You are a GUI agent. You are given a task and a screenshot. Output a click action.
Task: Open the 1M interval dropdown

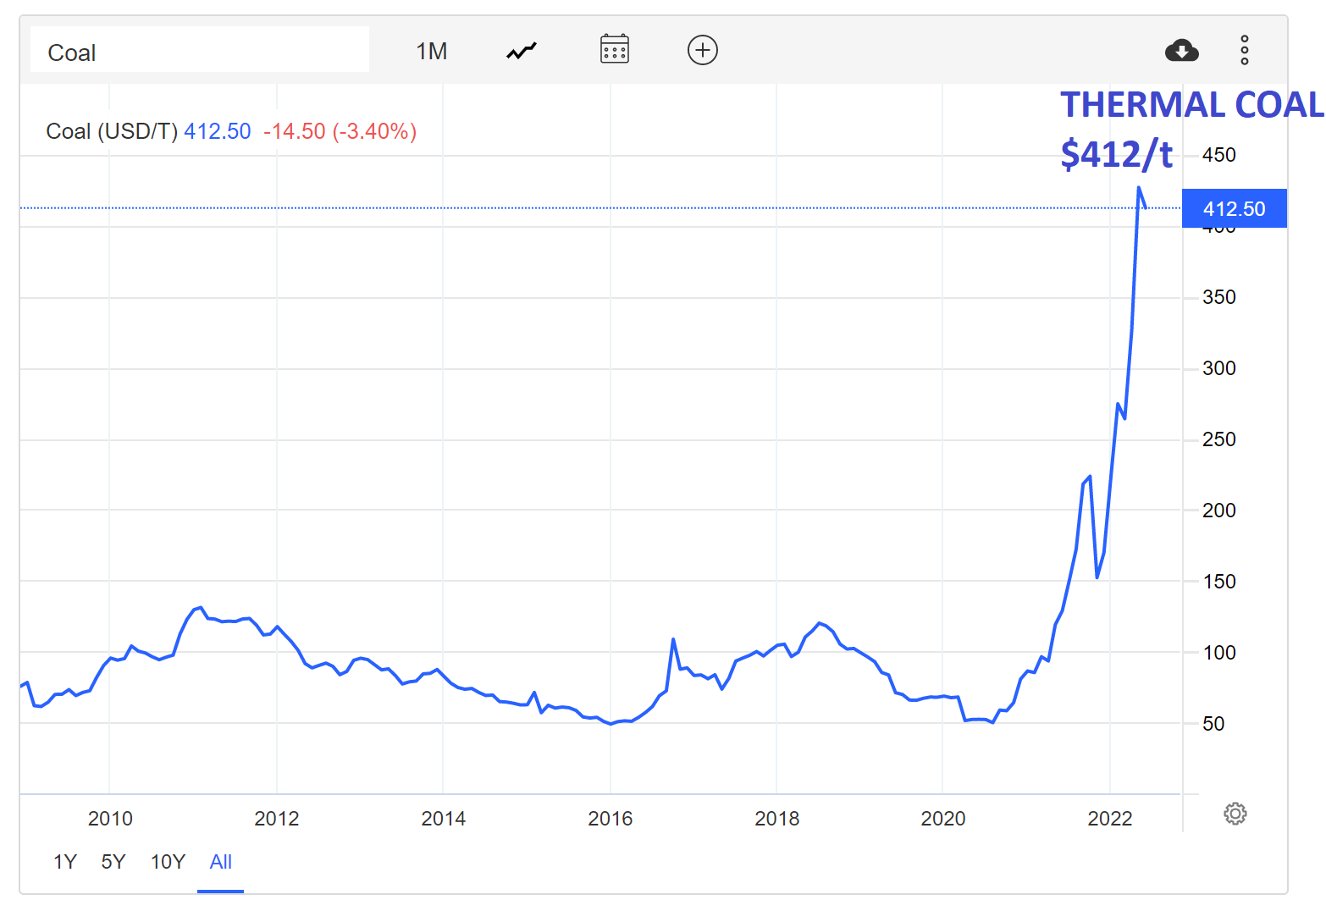click(x=431, y=51)
